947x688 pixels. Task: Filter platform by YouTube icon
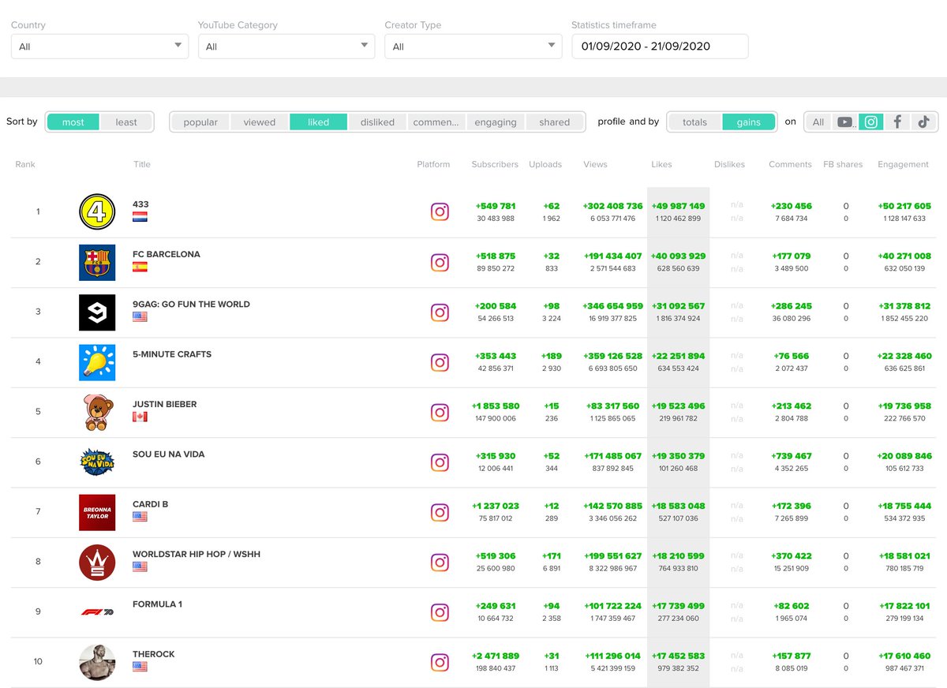point(845,122)
